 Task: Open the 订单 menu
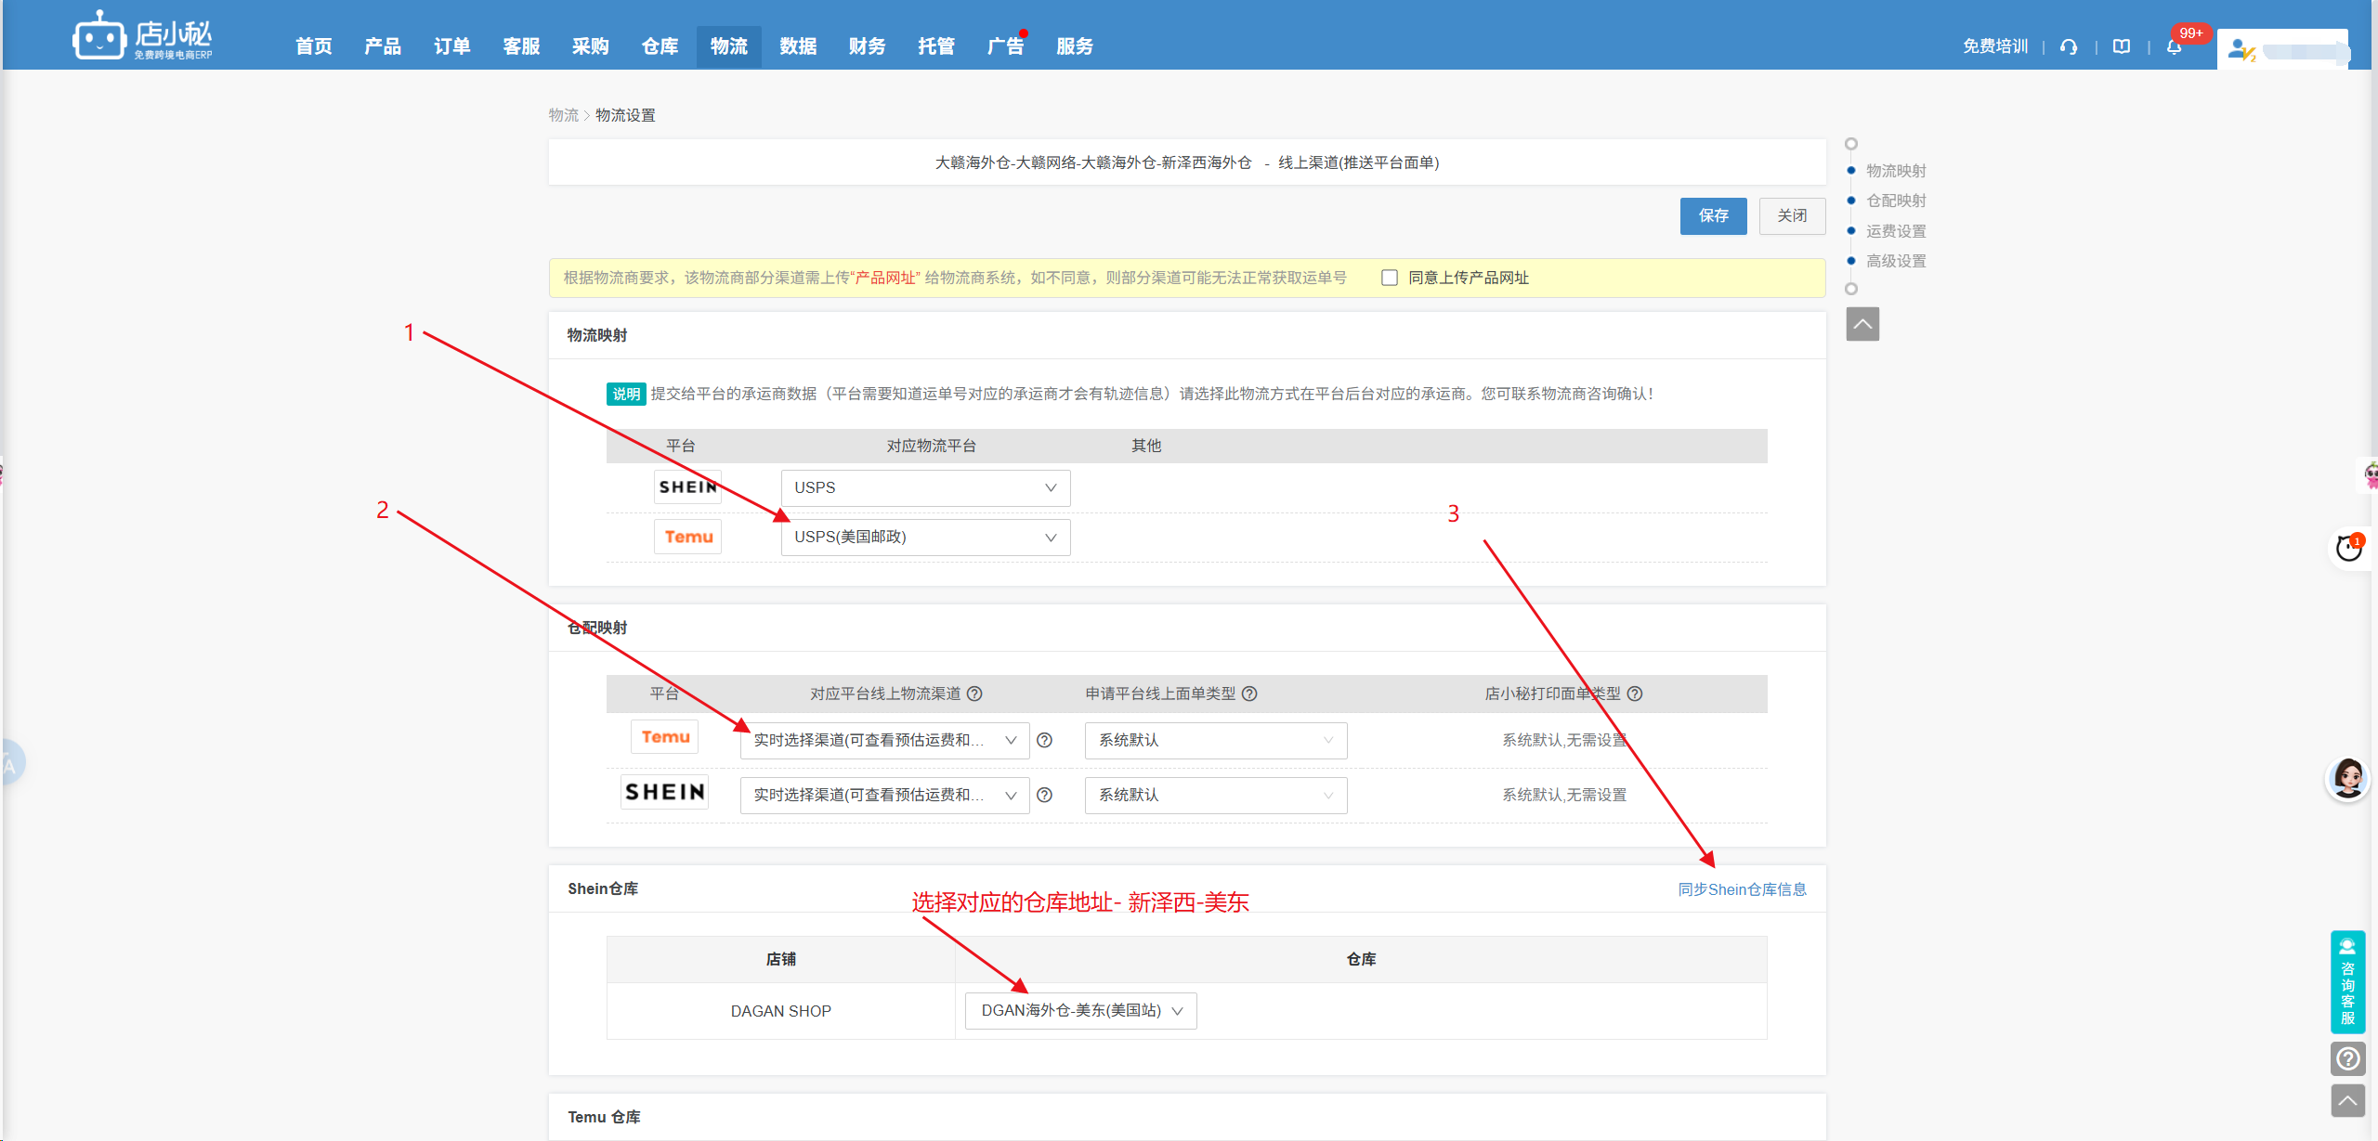click(452, 46)
